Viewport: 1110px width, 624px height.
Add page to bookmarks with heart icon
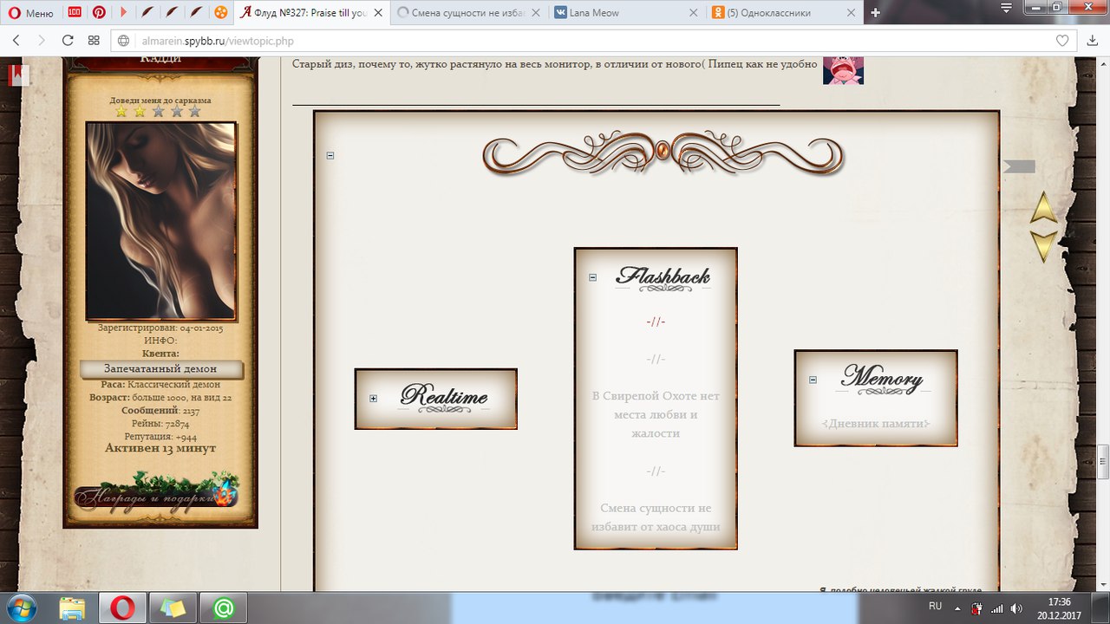[1062, 41]
